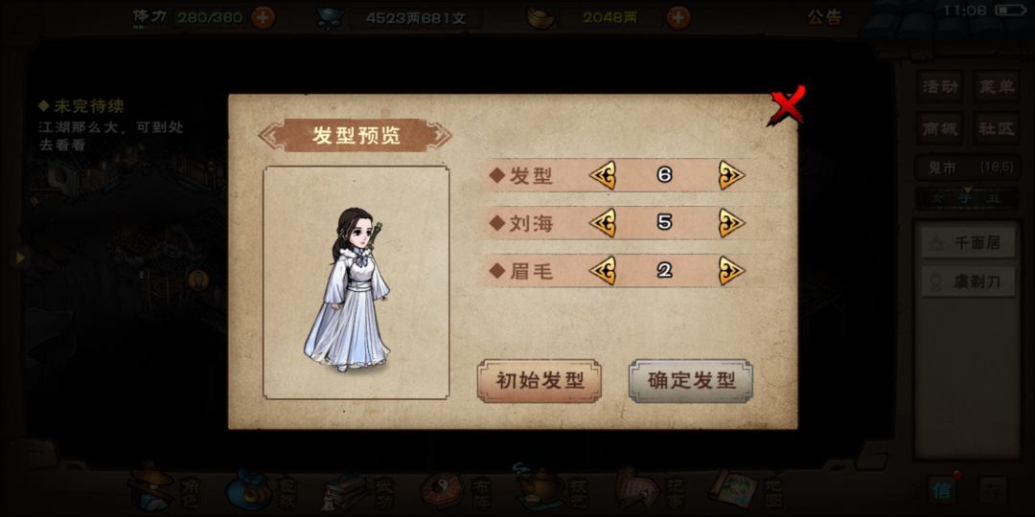This screenshot has height=517, width=1035.
Task: Open the 菜单 menu button
Action: (x=996, y=87)
